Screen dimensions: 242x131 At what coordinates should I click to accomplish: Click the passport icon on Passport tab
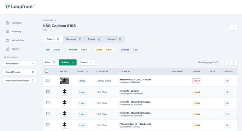(x=120, y=39)
